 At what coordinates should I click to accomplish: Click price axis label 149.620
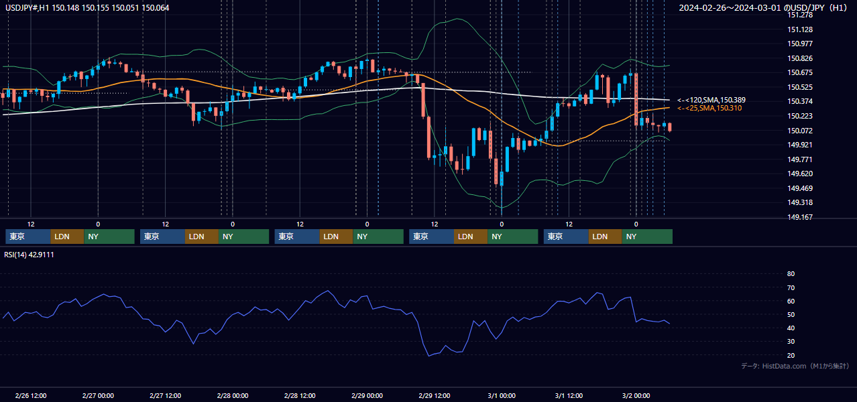[800, 174]
